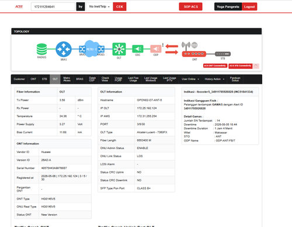Expand the History Action dropdown
This screenshot has height=227, width=292.
point(214,79)
